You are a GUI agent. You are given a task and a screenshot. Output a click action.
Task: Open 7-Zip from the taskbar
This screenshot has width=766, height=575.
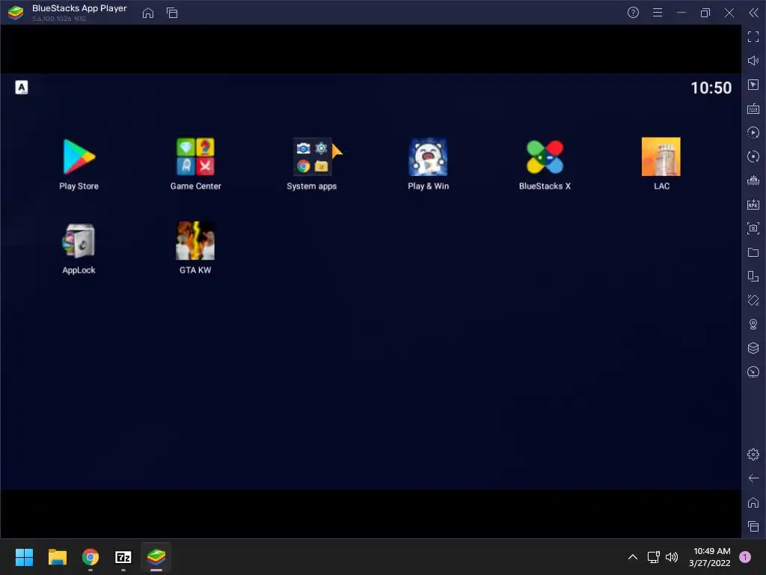pyautogui.click(x=123, y=557)
